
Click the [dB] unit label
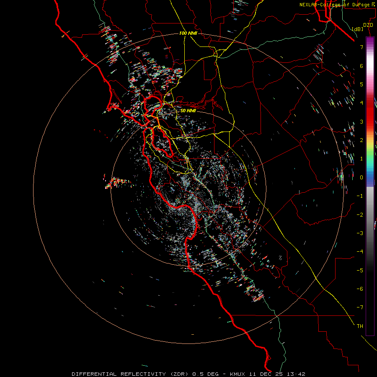[358, 29]
